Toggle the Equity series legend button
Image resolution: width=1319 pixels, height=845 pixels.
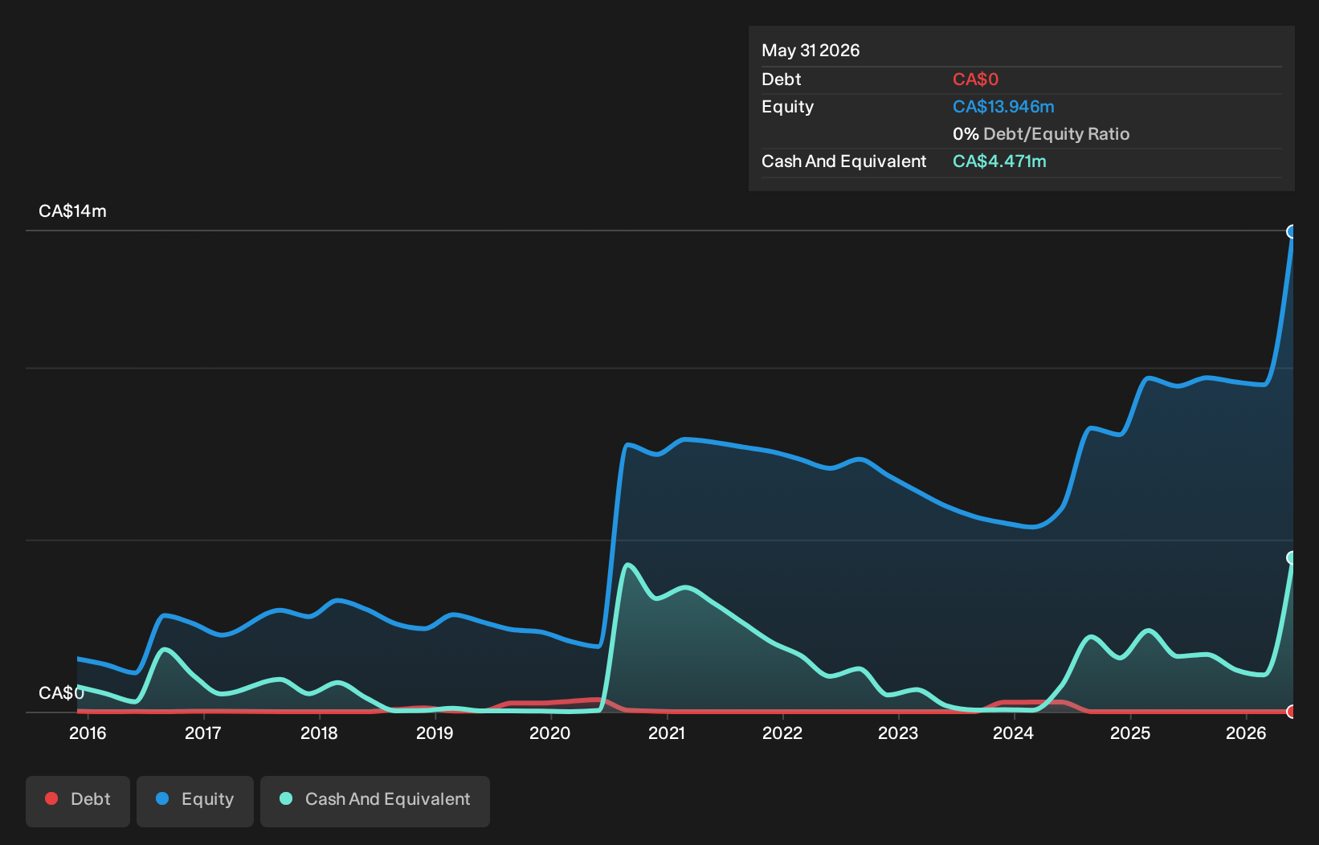[195, 801]
